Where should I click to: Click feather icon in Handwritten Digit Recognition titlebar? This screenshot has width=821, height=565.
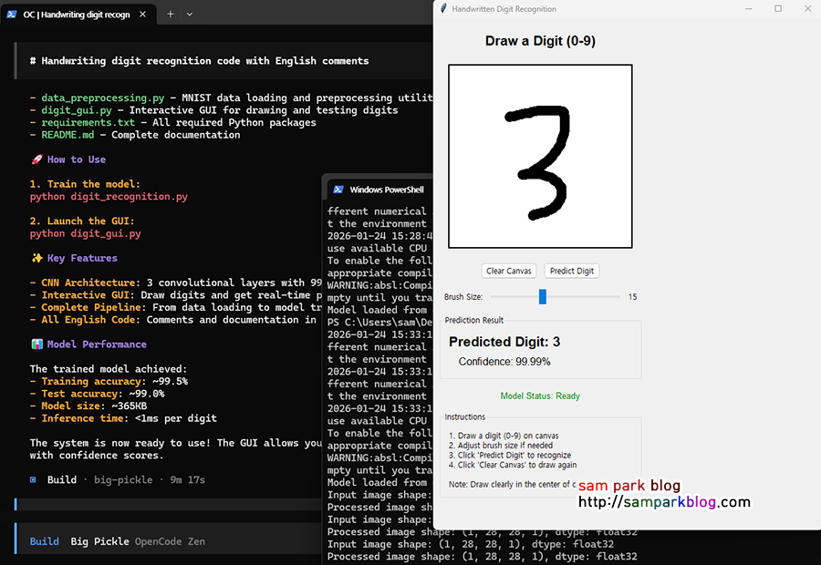point(443,9)
